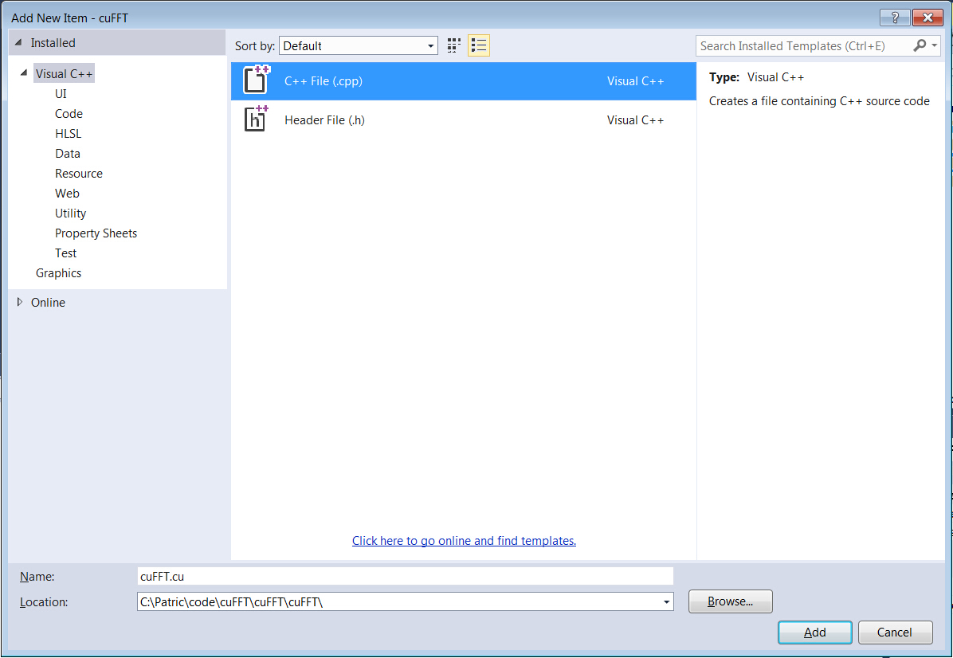953x658 pixels.
Task: Click the C++ File template icon
Action: 257,80
